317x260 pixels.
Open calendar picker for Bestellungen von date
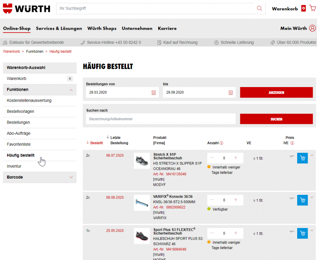pos(154,93)
